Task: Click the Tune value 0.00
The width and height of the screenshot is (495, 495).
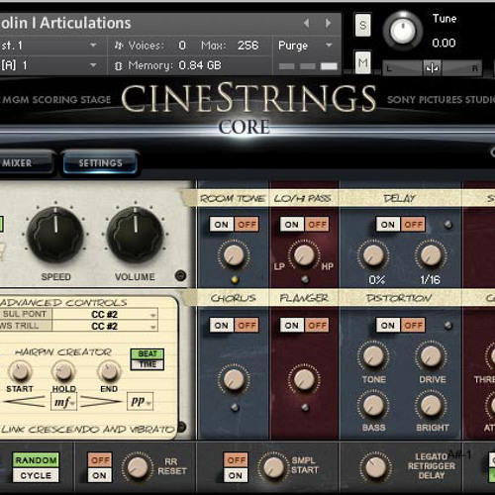Action: [444, 43]
